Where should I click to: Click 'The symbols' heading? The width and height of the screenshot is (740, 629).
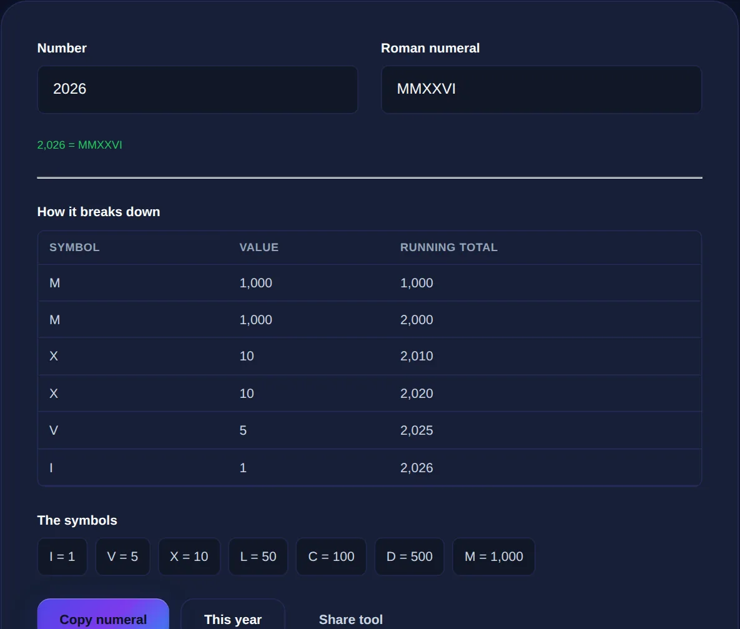[x=77, y=520]
